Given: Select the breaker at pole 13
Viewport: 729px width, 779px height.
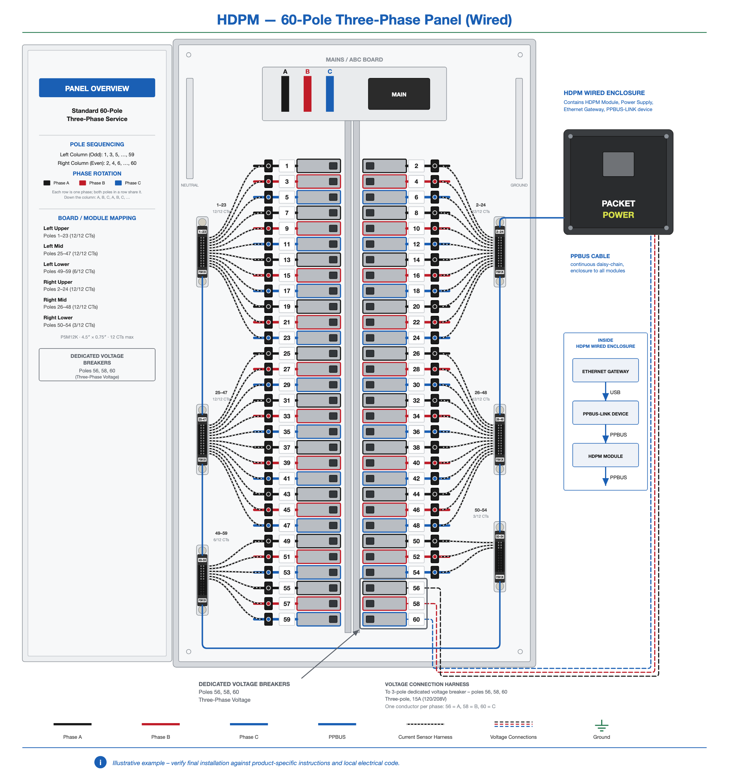Looking at the screenshot, I should coord(319,260).
